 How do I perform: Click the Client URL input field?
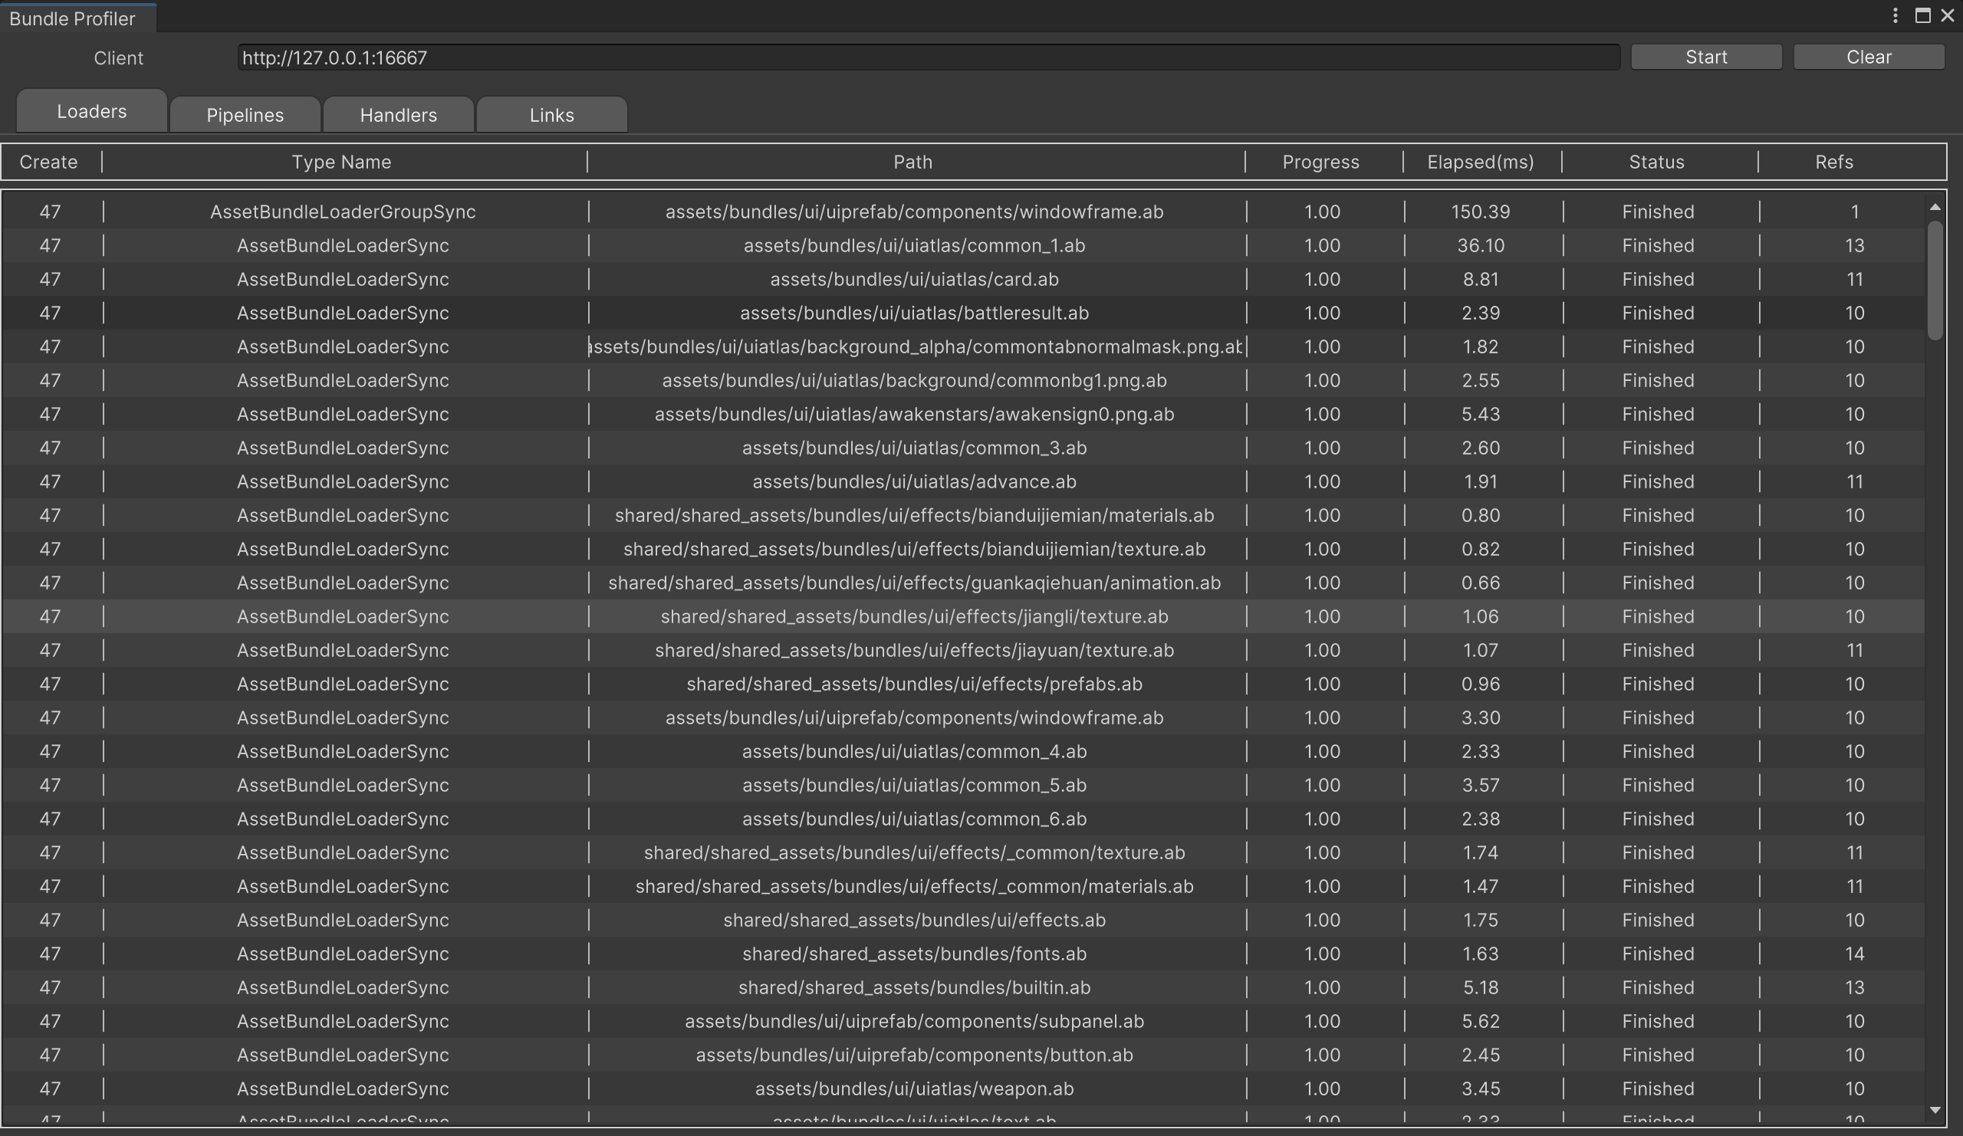(x=927, y=57)
